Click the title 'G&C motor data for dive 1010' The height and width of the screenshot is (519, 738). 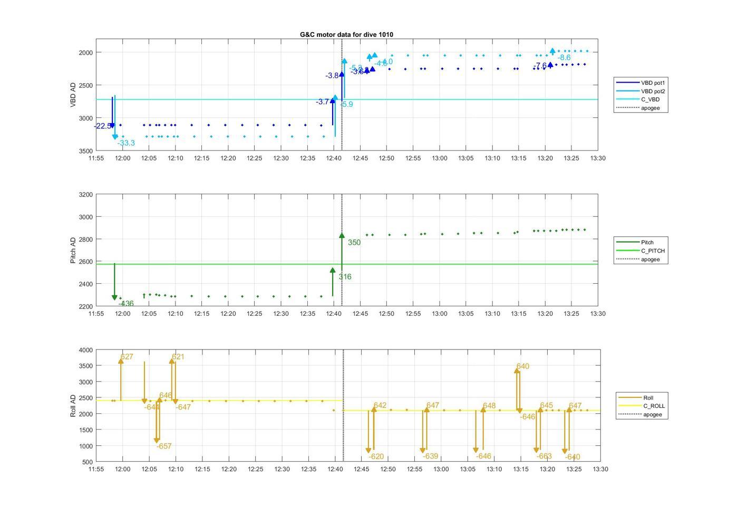[x=346, y=34]
